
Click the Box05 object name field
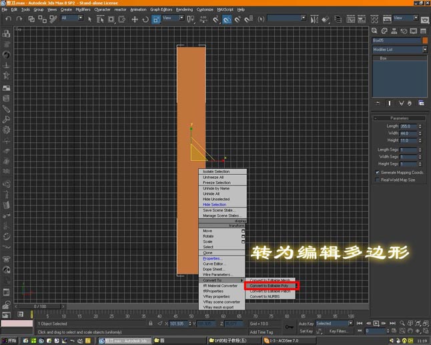coord(397,41)
